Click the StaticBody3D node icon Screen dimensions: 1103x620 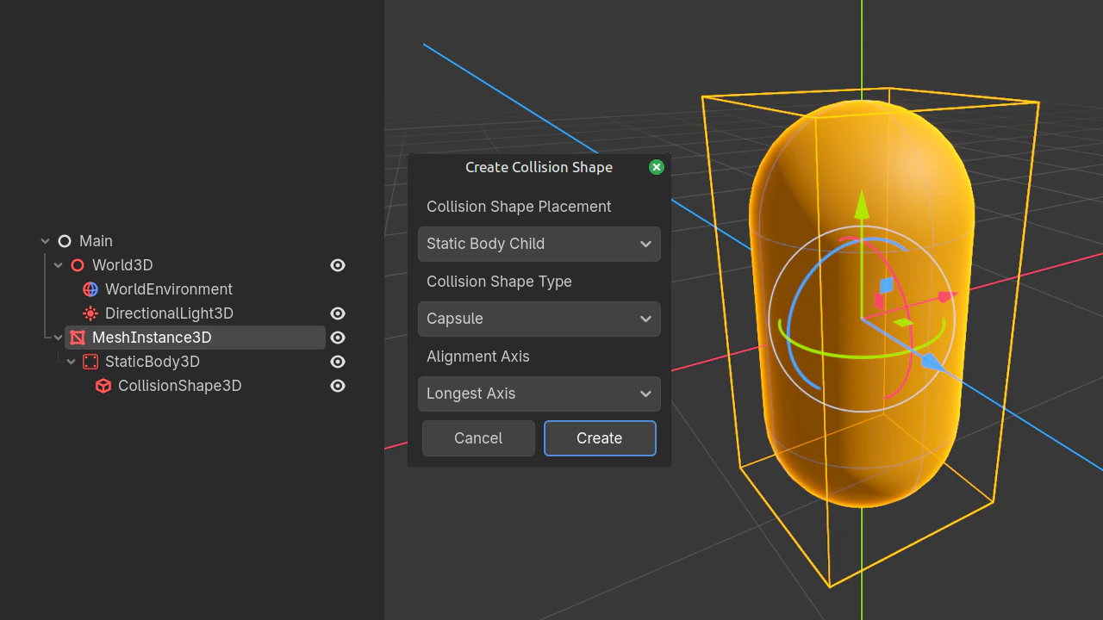[x=90, y=362]
